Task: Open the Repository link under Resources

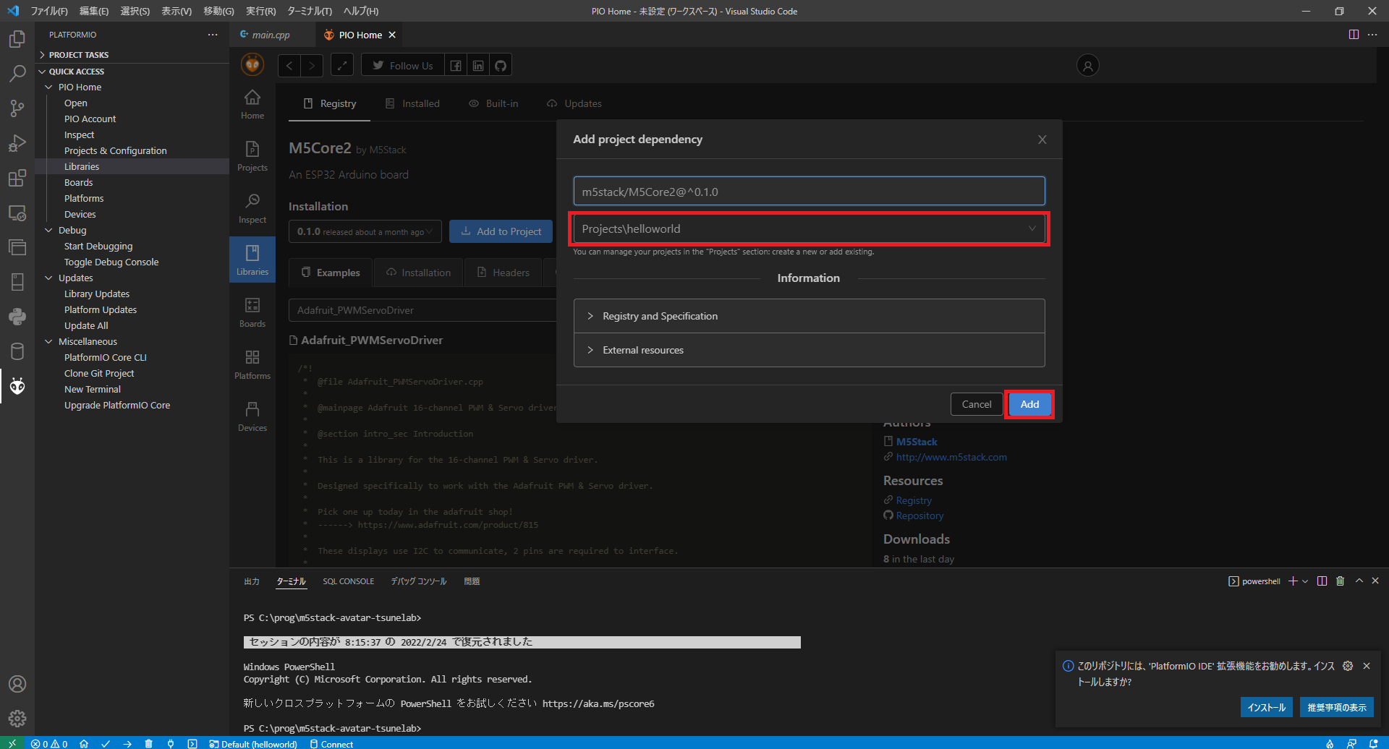Action: coord(919,515)
